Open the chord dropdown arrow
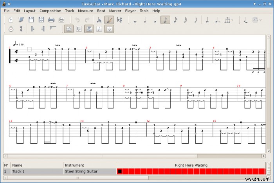274x183 pixels. pos(261,20)
